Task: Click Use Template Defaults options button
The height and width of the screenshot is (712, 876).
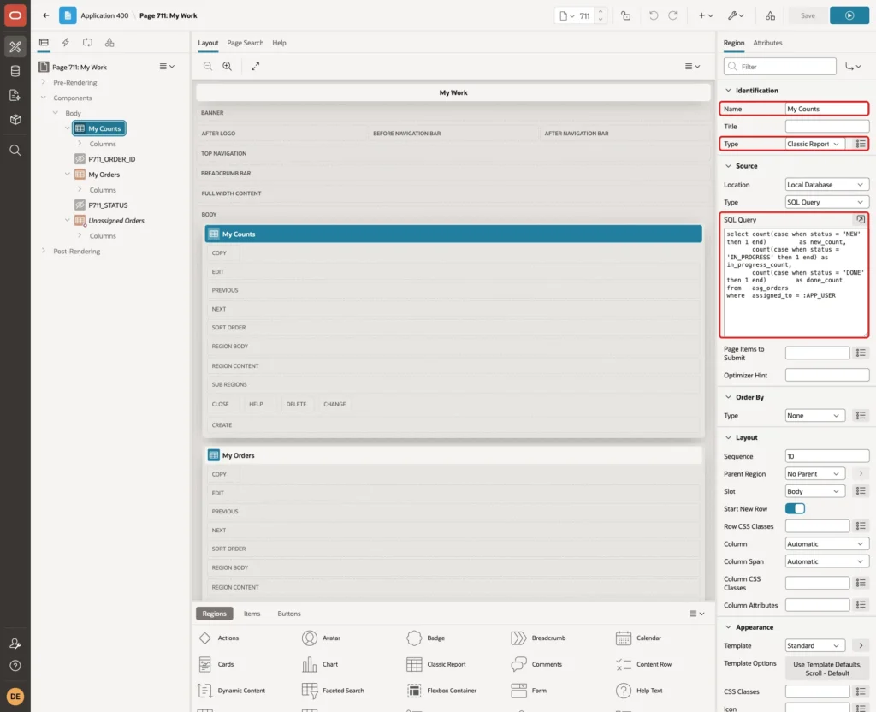Action: (x=827, y=668)
